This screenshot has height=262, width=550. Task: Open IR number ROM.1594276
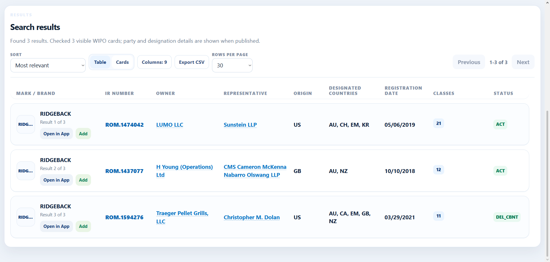coord(125,217)
